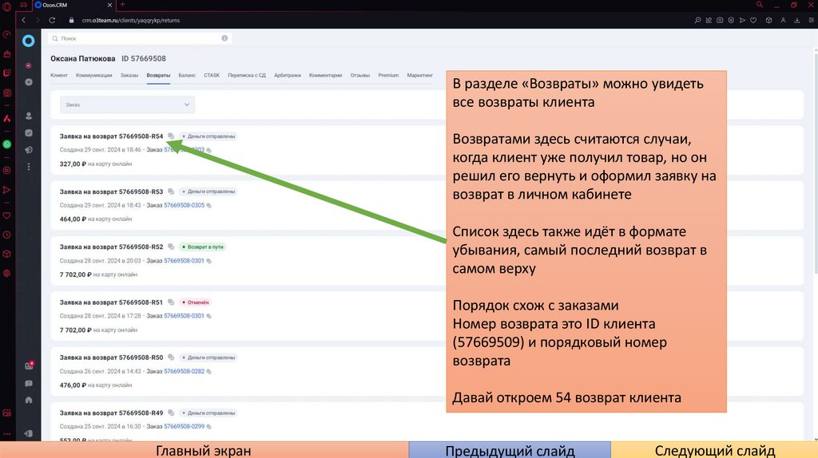Open the Комментарии tab
The image size is (818, 458).
[326, 75]
